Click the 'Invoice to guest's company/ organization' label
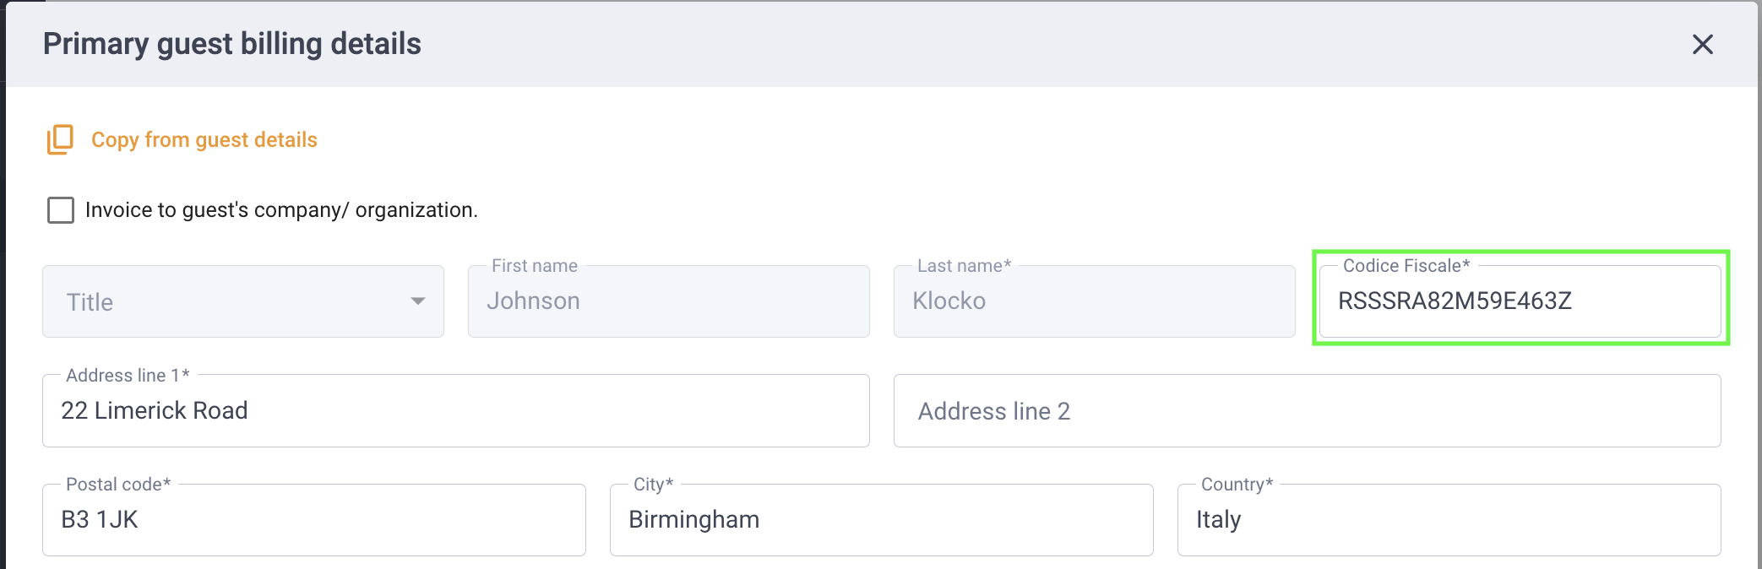 click(x=281, y=210)
